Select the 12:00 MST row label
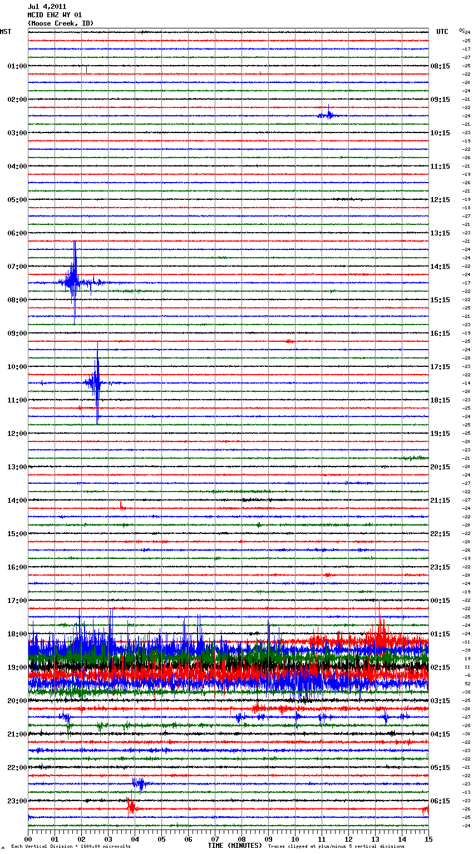The height and width of the screenshot is (854, 473). (x=17, y=434)
